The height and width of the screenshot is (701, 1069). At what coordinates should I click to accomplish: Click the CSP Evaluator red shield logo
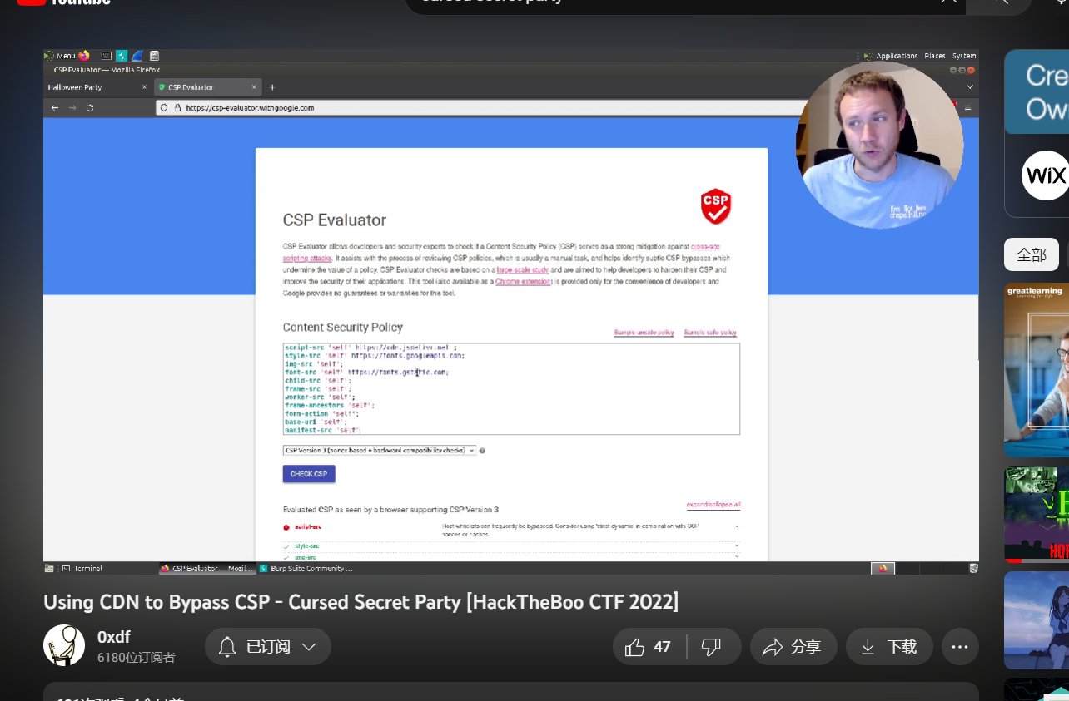pyautogui.click(x=715, y=206)
